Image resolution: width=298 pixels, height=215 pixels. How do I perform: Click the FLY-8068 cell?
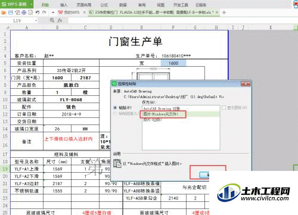(71, 99)
